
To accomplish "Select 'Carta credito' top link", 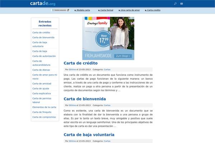I will pos(154,10).
